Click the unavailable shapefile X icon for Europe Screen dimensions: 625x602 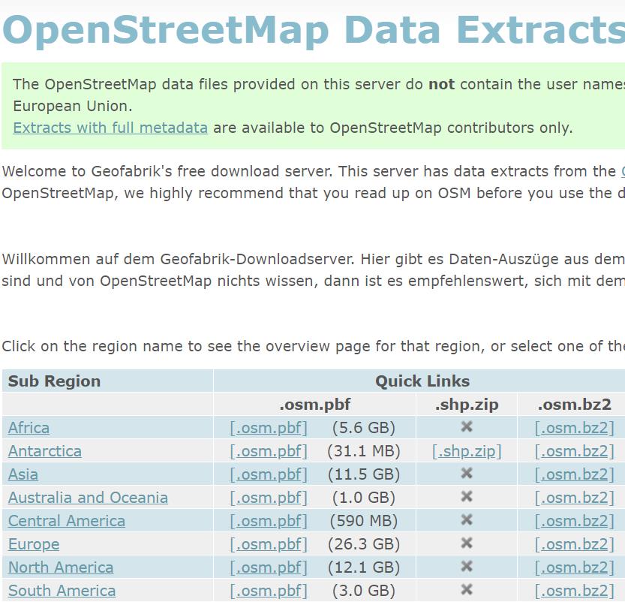coord(467,543)
